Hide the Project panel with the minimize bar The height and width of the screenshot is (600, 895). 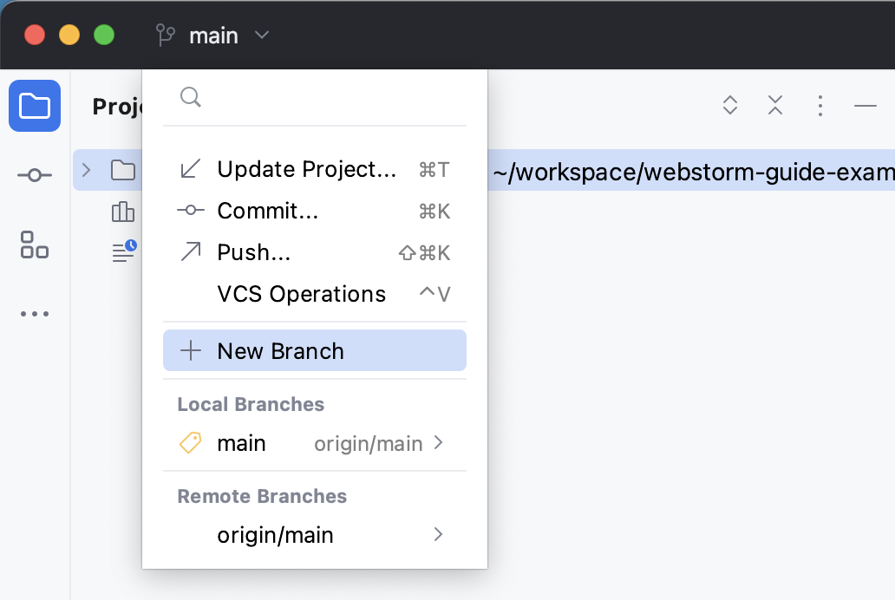tap(865, 106)
